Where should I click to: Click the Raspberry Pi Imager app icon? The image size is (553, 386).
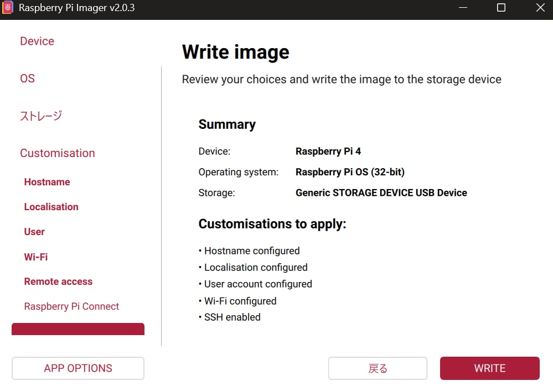point(8,8)
